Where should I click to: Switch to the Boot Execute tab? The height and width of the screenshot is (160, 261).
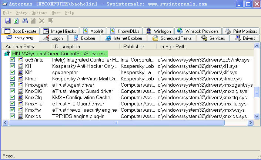click(20, 31)
